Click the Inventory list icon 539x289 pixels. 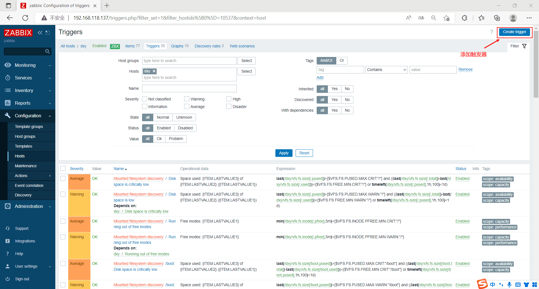(8, 90)
